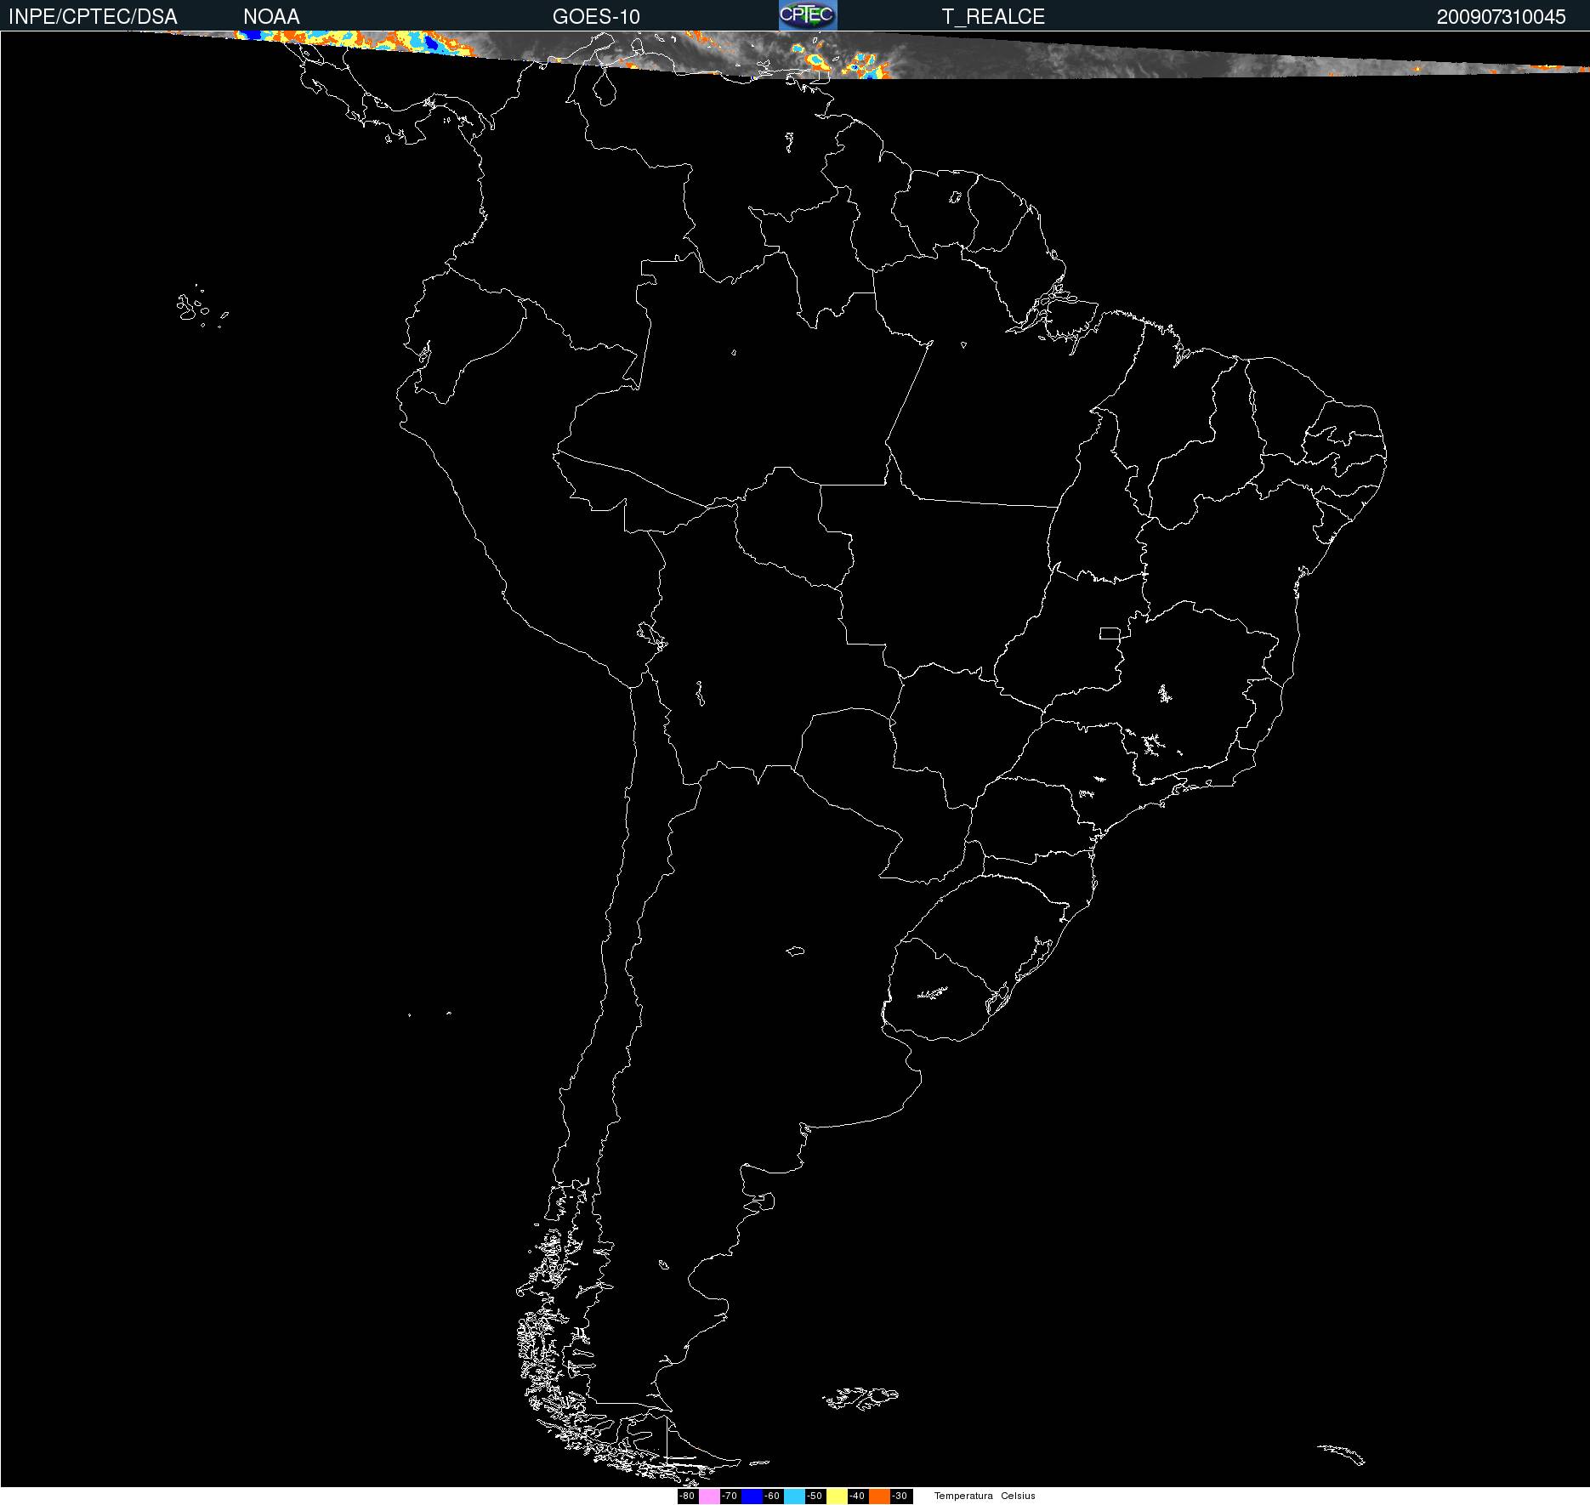Image resolution: width=1590 pixels, height=1505 pixels.
Task: Click the GOES-10 satellite label
Action: click(596, 17)
